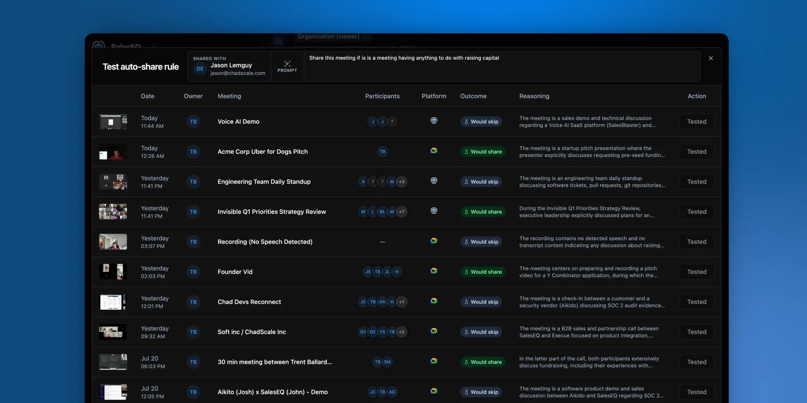
Task: Click the TB owner avatar for Founder Vid
Action: point(193,272)
